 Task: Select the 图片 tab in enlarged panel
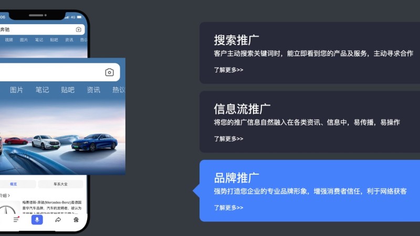[17, 90]
